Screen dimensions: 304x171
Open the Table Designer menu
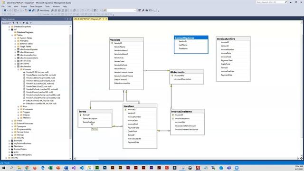click(x=36, y=6)
